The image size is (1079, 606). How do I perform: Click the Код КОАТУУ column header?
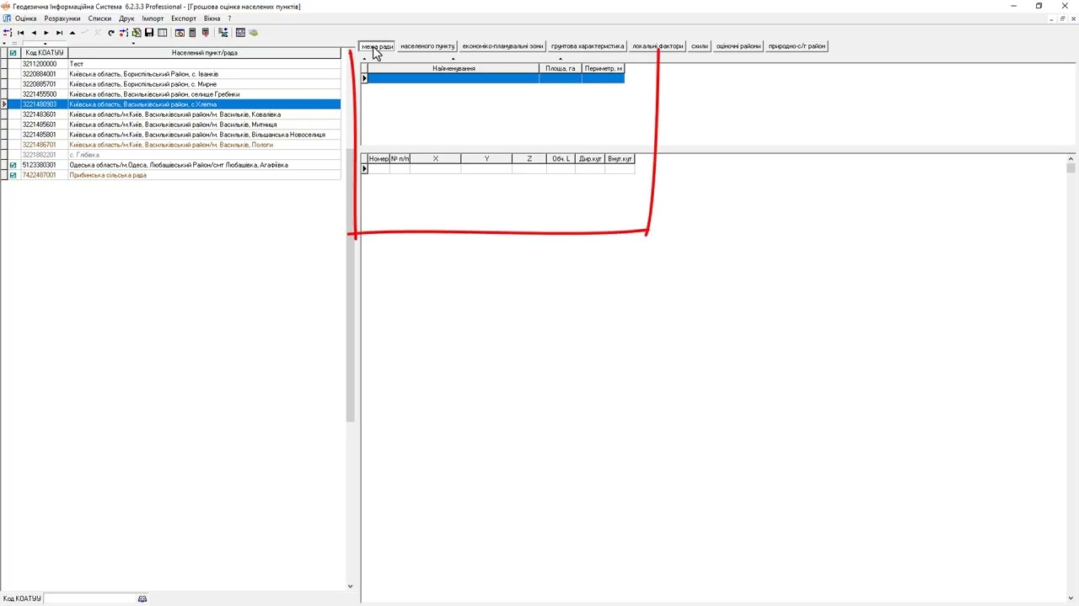(x=44, y=53)
